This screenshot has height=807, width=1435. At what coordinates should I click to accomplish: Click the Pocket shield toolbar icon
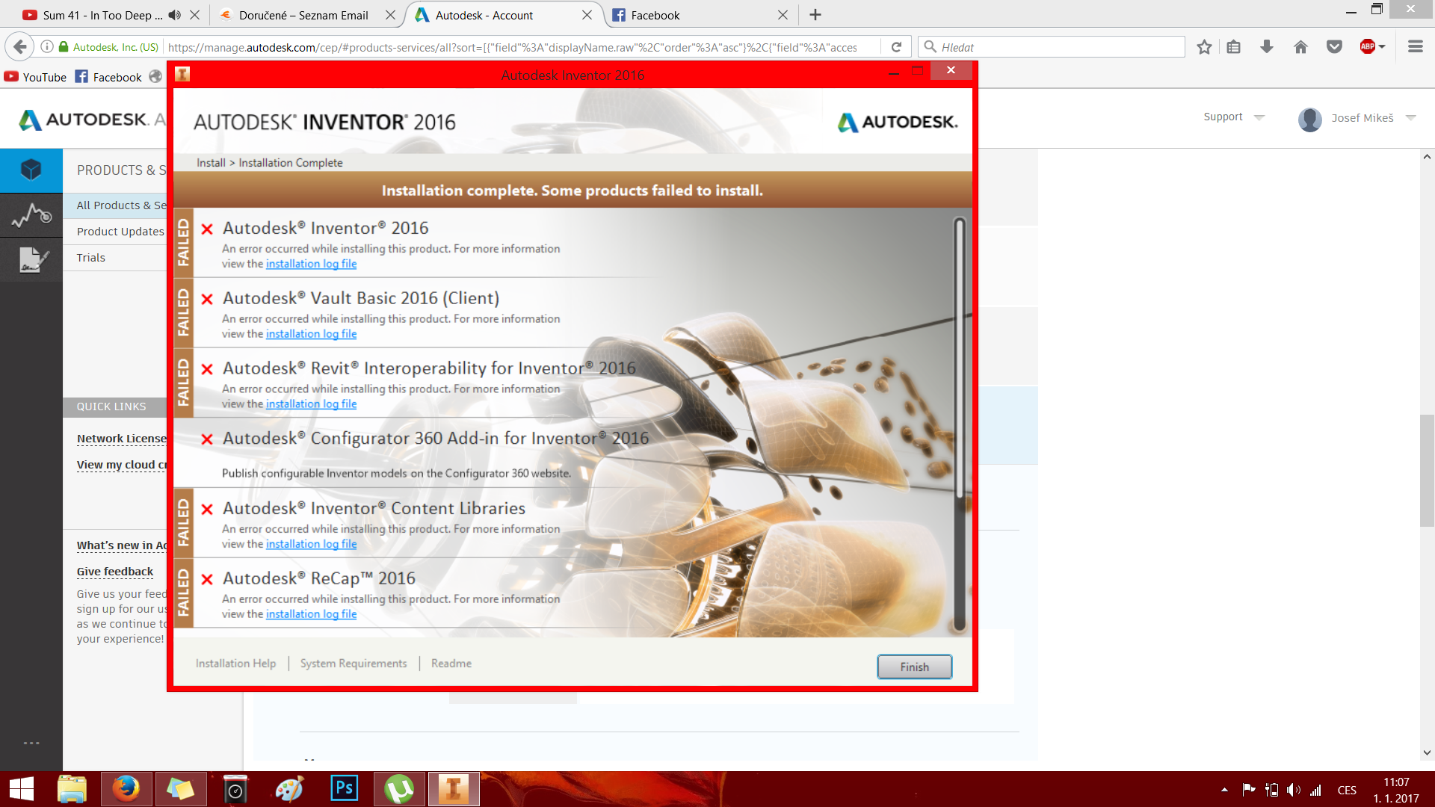tap(1334, 47)
